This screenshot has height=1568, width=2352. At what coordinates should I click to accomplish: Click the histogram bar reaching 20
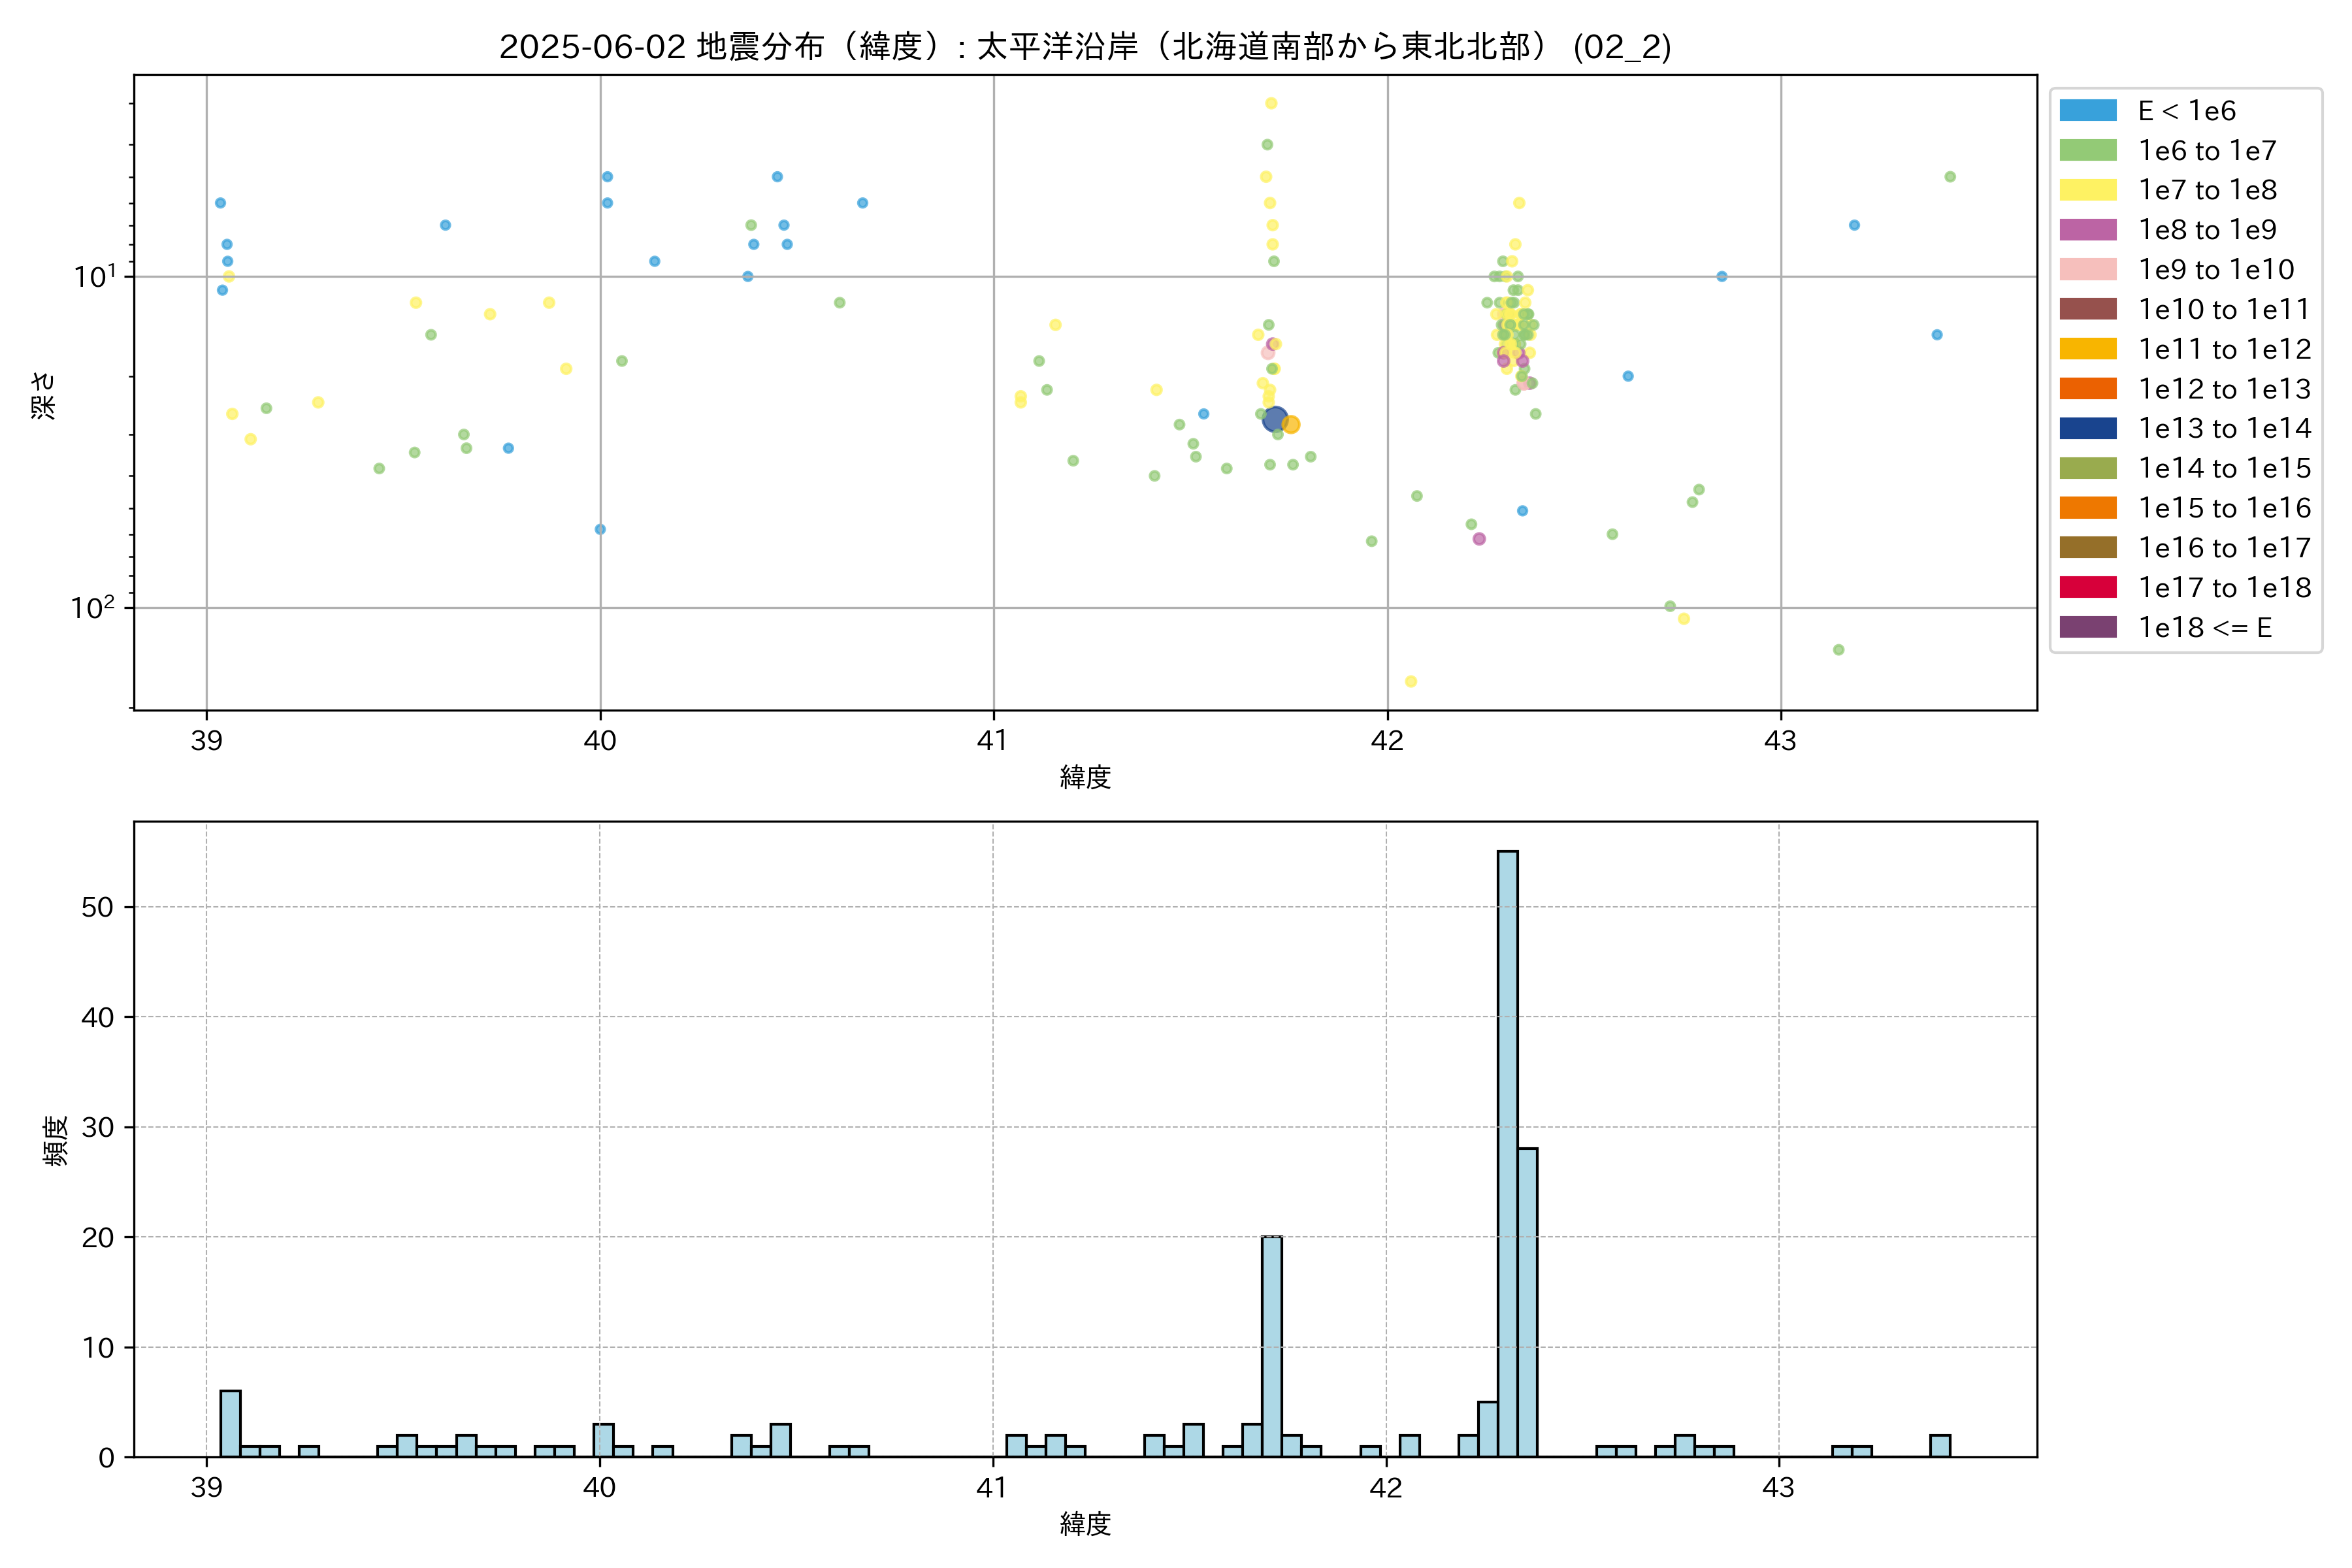[1271, 1346]
